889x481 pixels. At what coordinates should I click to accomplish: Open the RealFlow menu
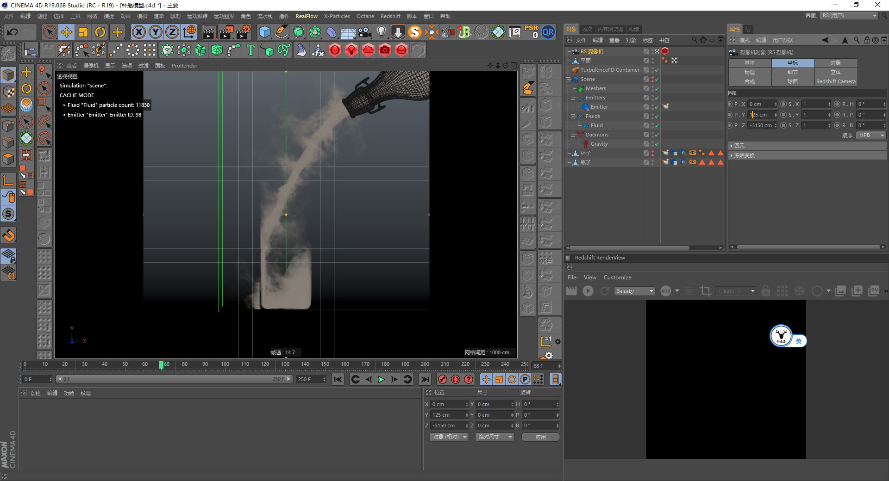tap(307, 16)
